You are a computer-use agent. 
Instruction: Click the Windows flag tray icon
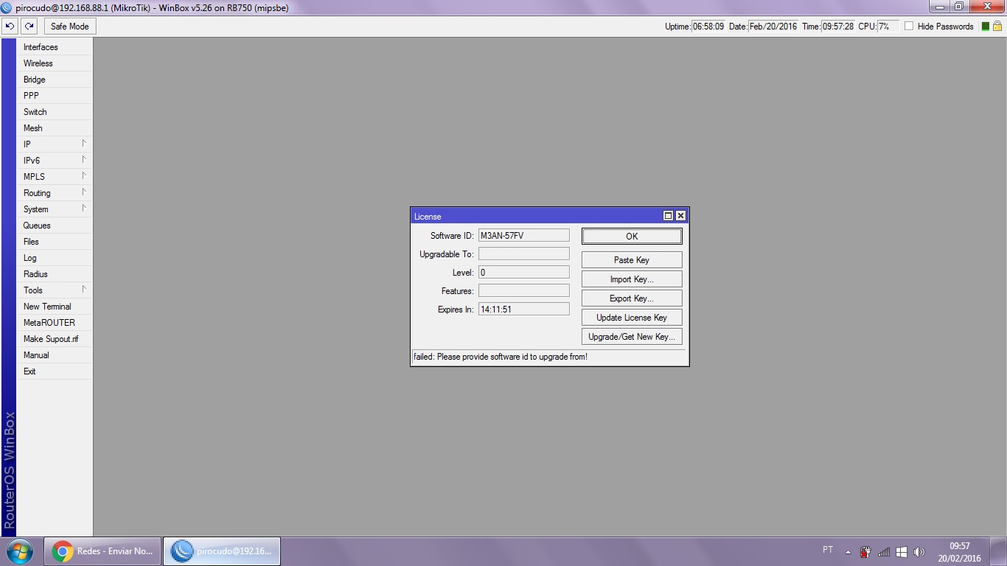(901, 551)
